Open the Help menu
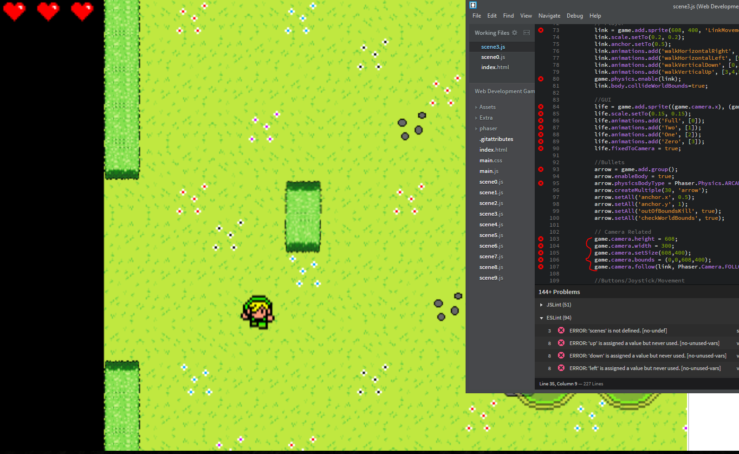Image resolution: width=739 pixels, height=454 pixels. [x=595, y=16]
